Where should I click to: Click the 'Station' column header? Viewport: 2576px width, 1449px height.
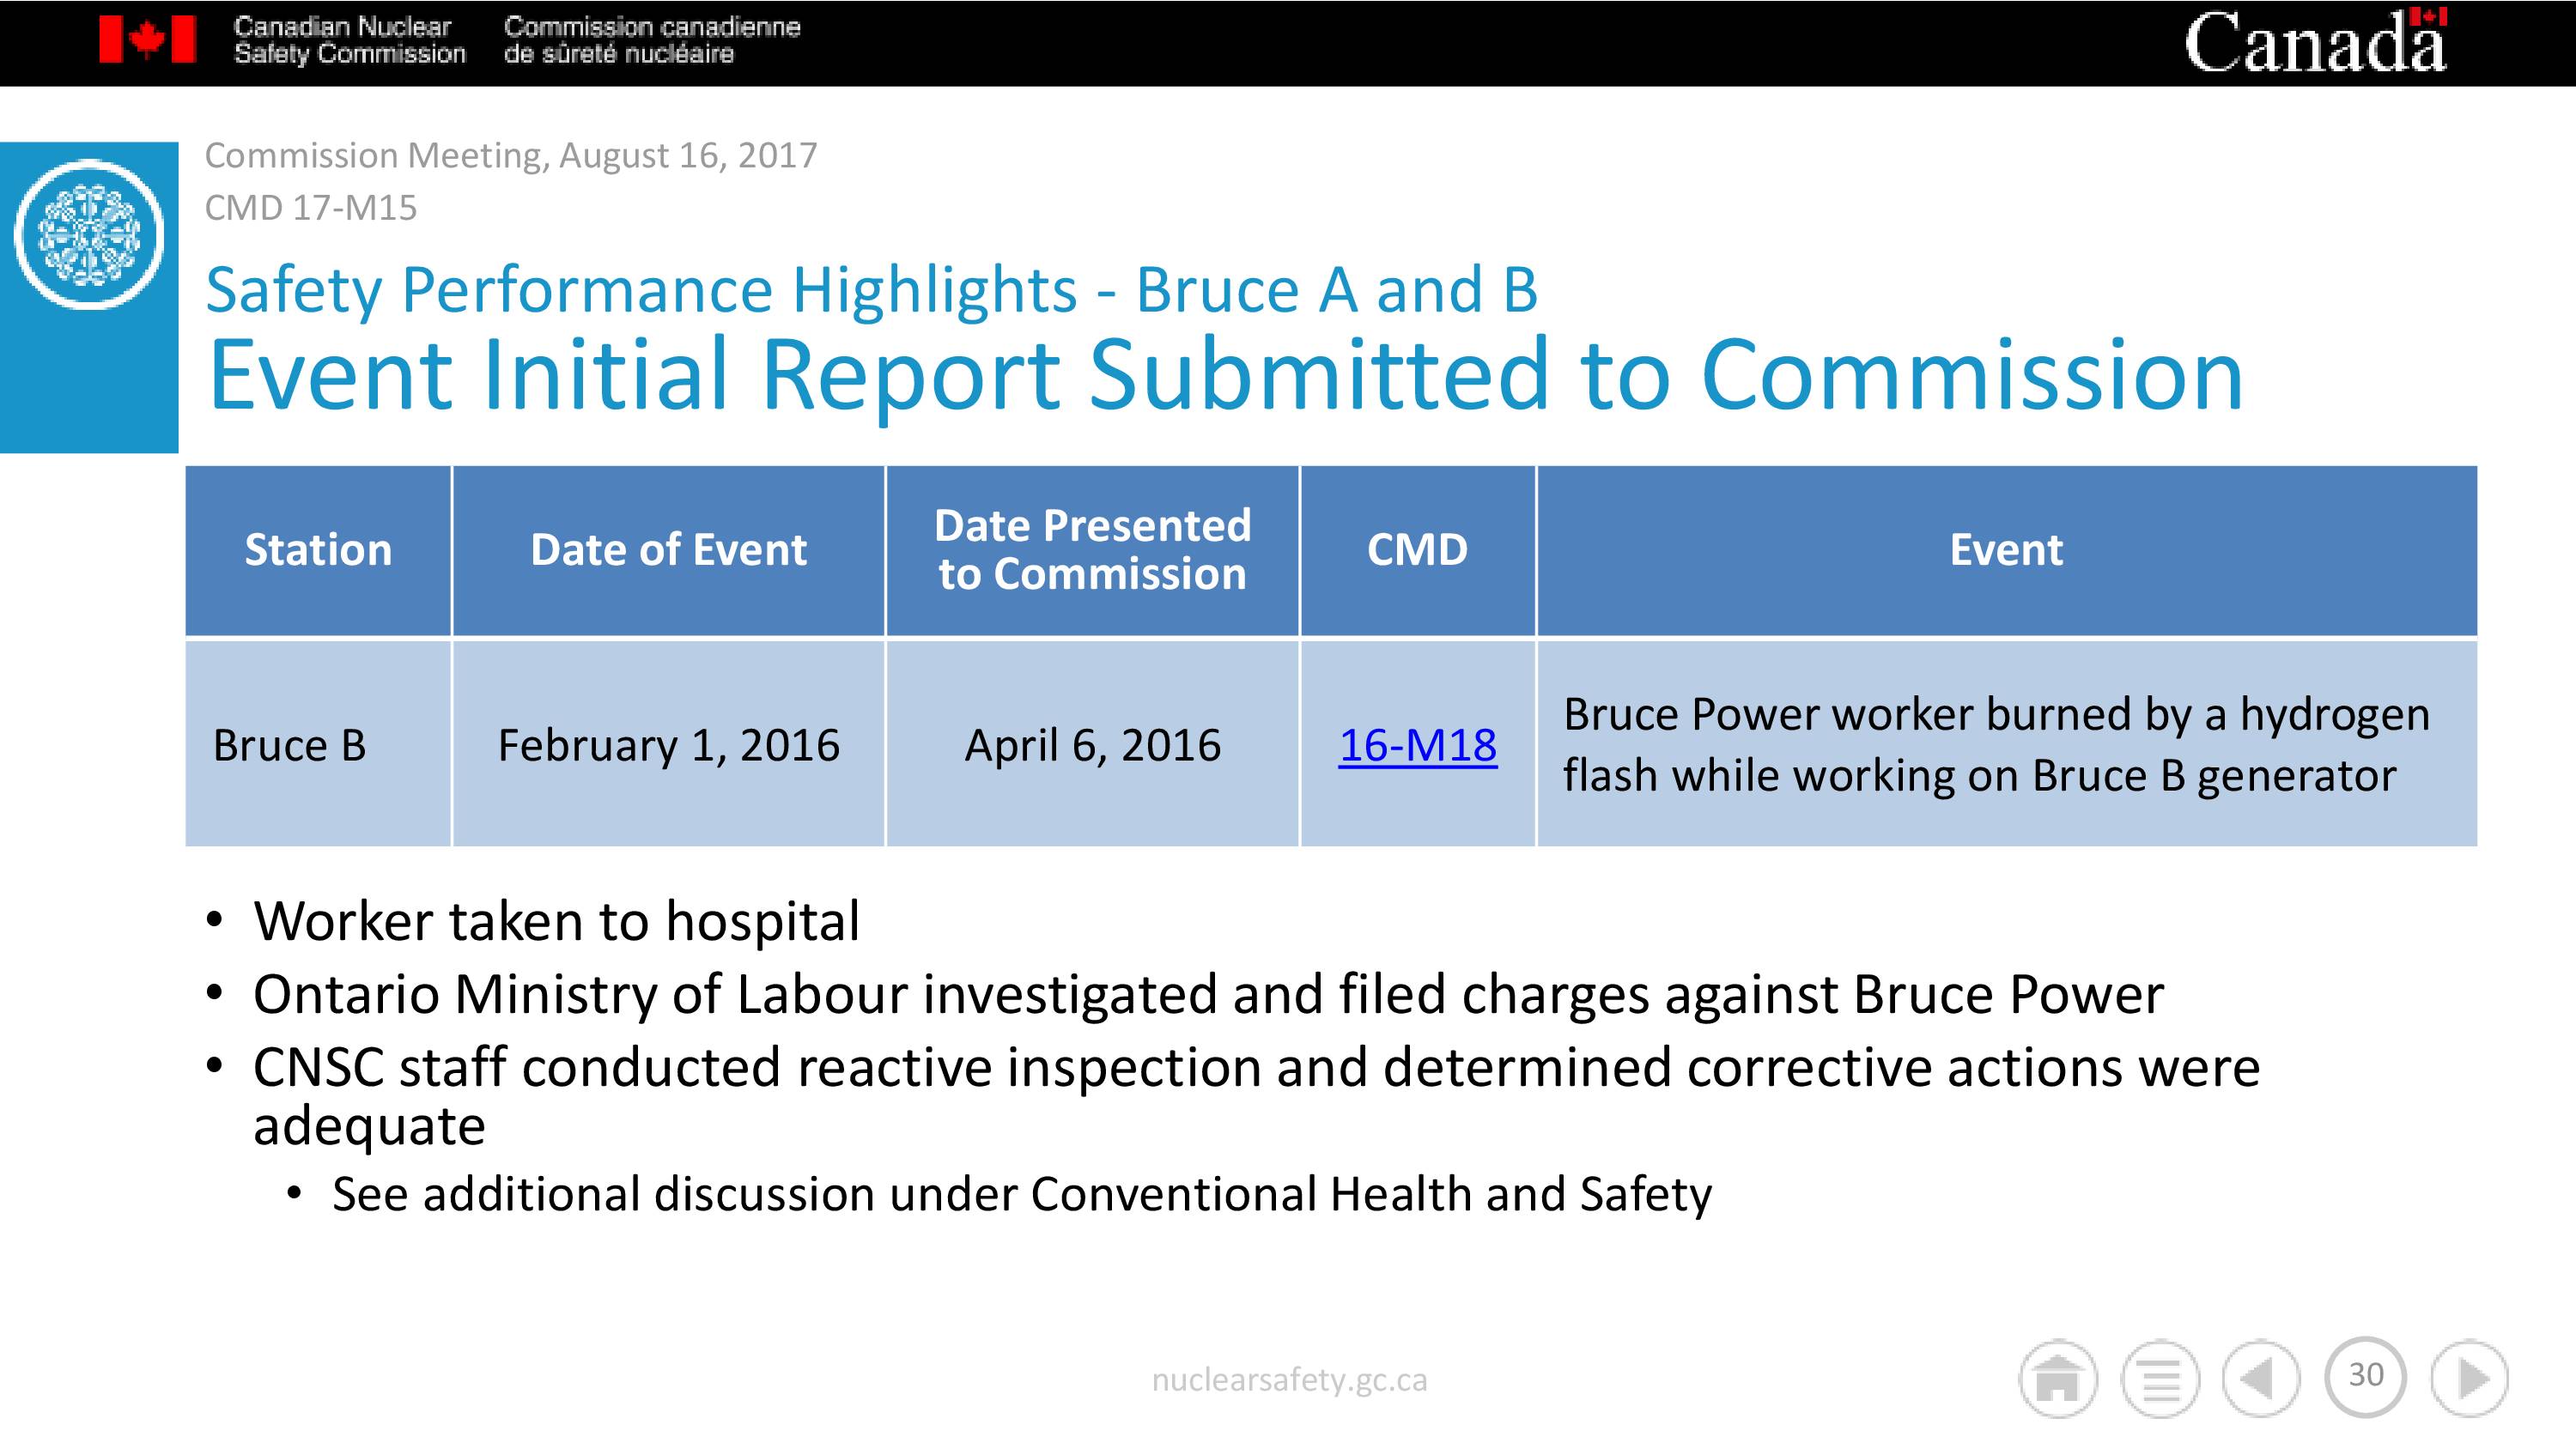pos(318,550)
